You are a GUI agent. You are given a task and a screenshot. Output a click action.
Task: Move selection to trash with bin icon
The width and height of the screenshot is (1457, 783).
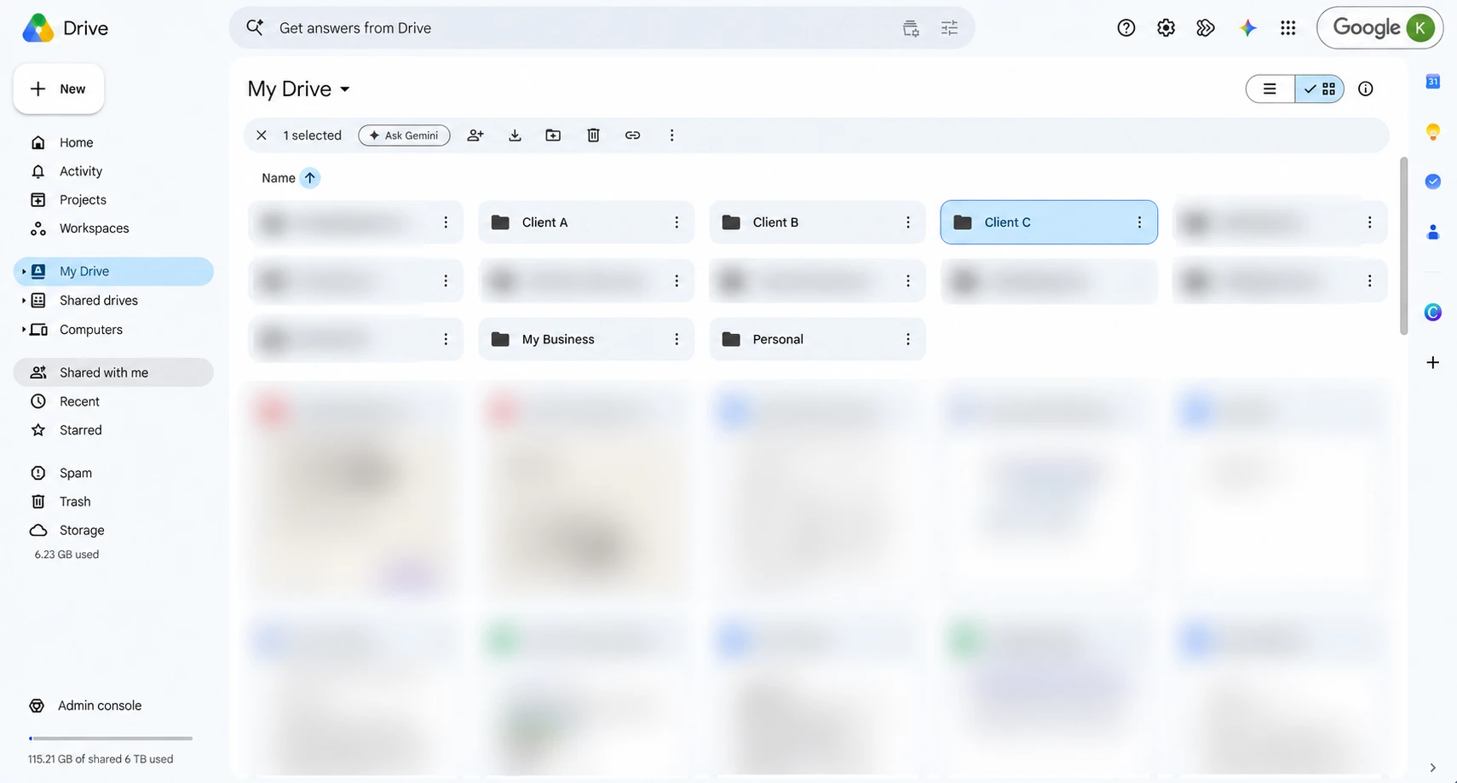594,135
